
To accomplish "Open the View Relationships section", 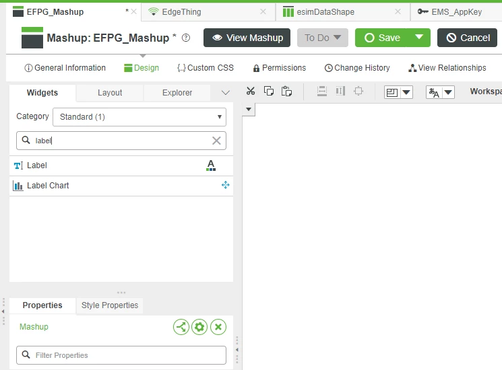I will [x=447, y=68].
